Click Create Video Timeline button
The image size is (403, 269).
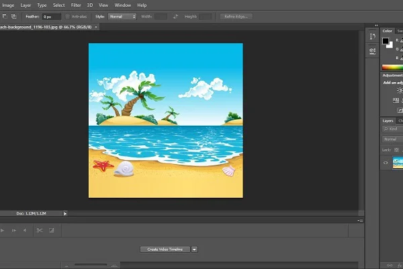[165, 249]
